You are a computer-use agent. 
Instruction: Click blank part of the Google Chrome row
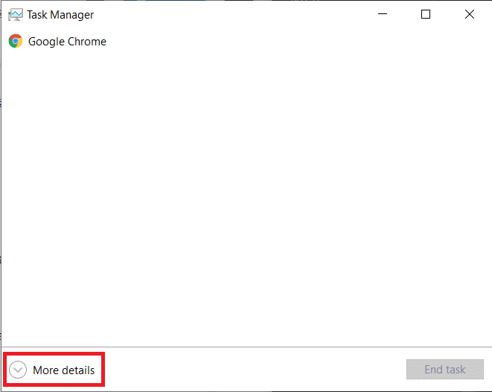[x=298, y=42]
